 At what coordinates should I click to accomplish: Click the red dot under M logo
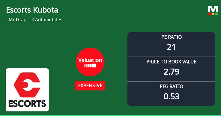point(210,14)
